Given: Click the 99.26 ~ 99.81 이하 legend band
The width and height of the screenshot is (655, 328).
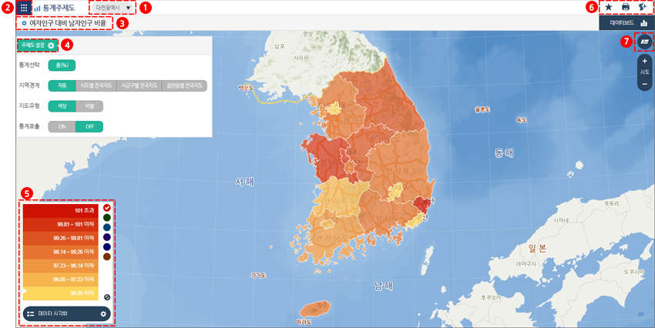Looking at the screenshot, I should (x=61, y=238).
